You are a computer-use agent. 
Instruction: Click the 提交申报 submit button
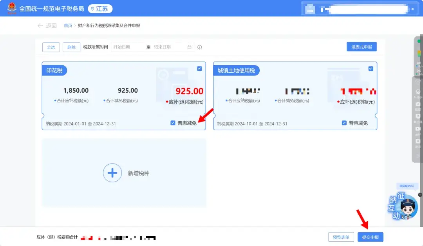(x=370, y=237)
